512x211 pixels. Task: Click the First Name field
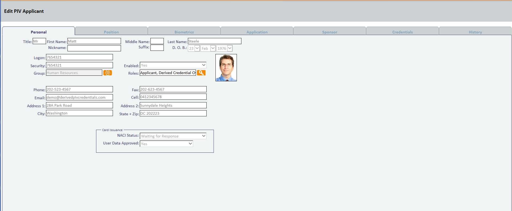pos(94,41)
